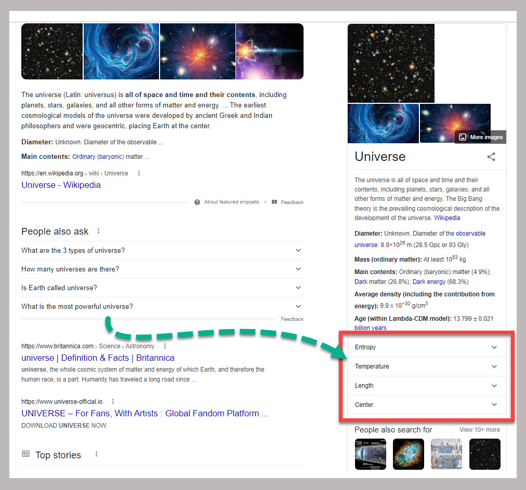Click 'View 10+ more' link

(x=479, y=430)
